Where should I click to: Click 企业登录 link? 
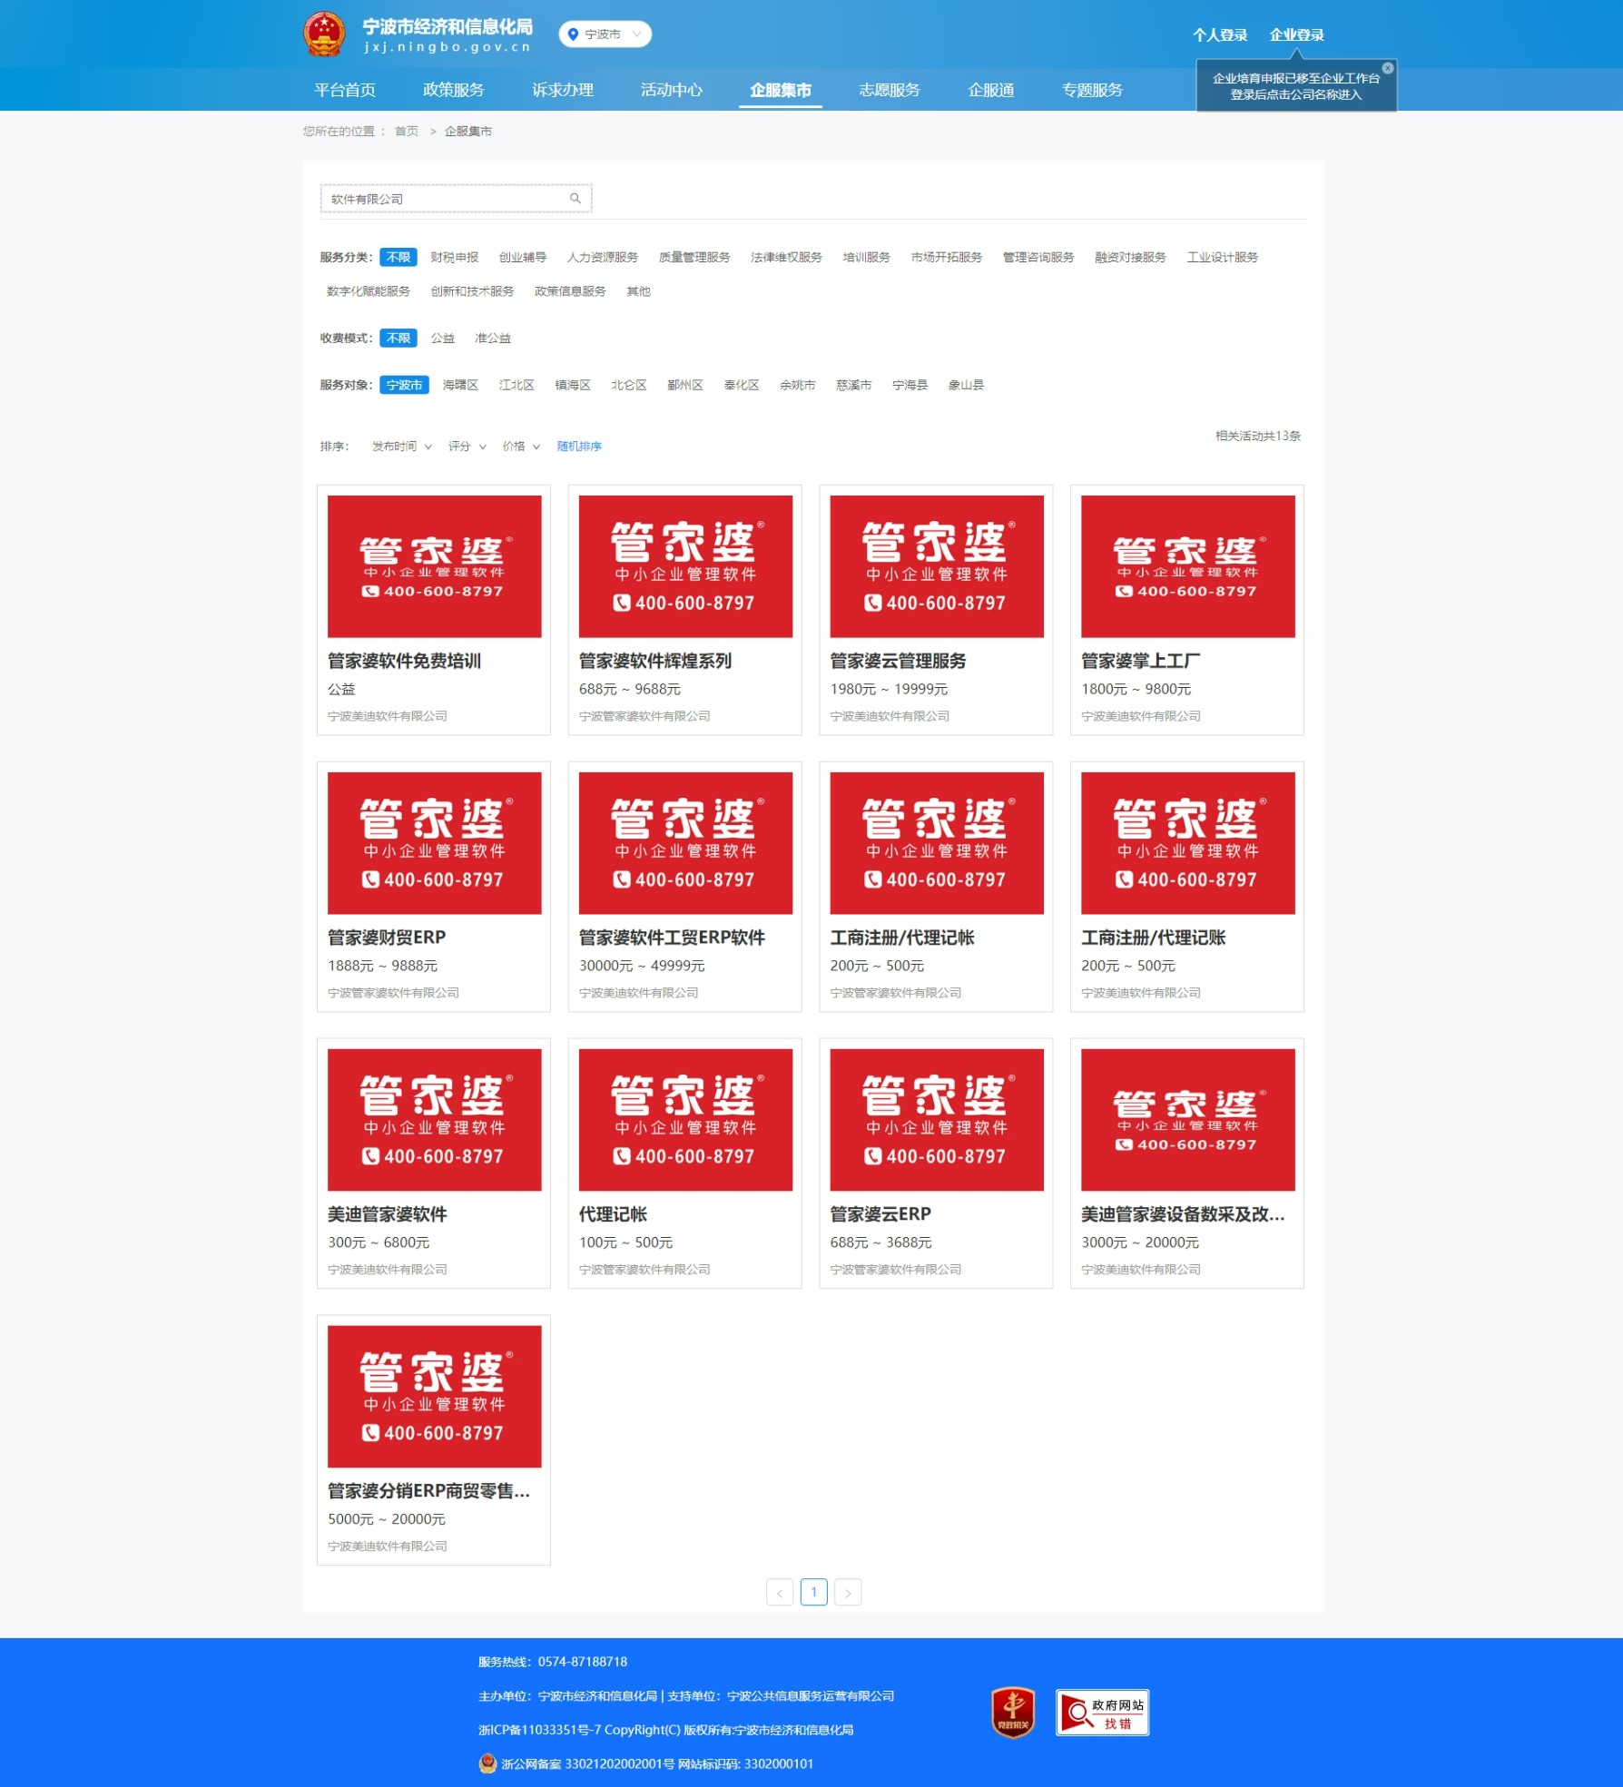click(1297, 34)
